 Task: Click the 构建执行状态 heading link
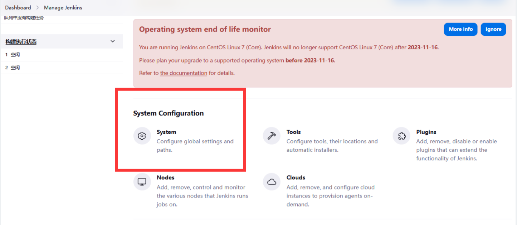tap(21, 42)
